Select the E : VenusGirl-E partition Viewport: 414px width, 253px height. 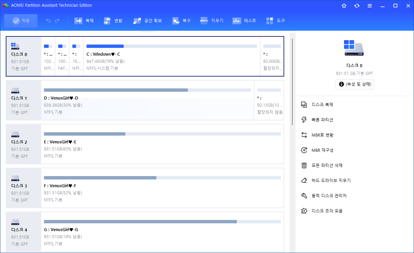(x=162, y=144)
